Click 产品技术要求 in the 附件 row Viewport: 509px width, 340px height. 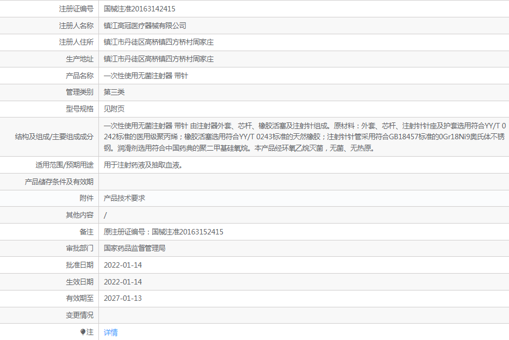click(125, 199)
